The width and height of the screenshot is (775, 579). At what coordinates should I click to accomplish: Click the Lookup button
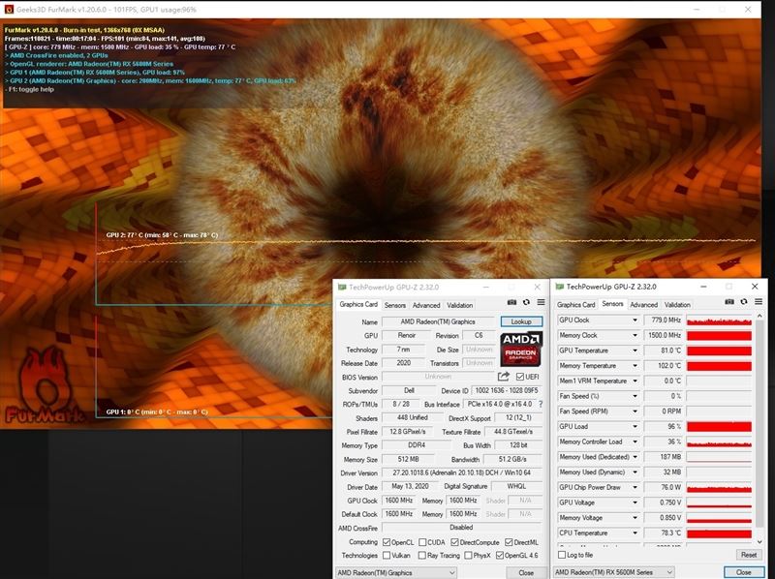pos(521,321)
